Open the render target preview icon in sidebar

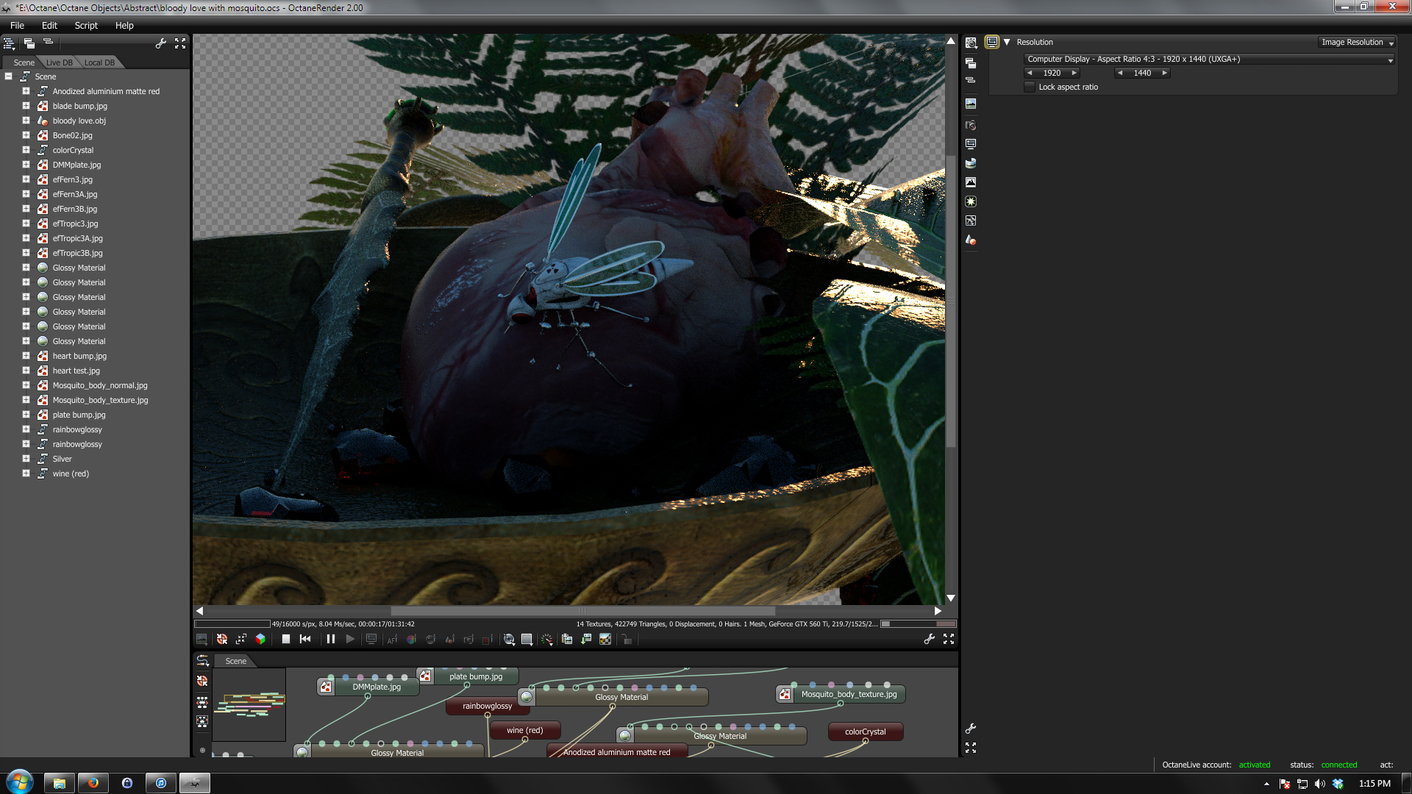tap(971, 104)
